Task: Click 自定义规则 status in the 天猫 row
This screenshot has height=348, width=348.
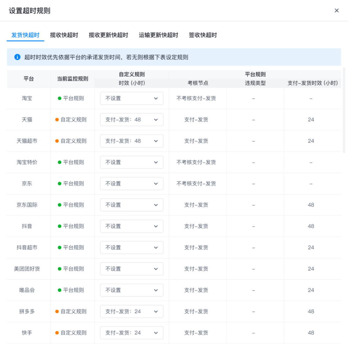Action: click(x=71, y=120)
